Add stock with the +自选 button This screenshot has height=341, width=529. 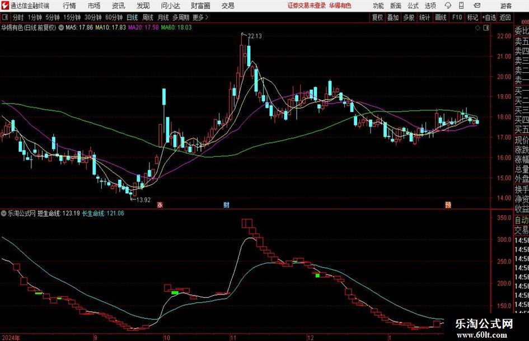tap(489, 17)
